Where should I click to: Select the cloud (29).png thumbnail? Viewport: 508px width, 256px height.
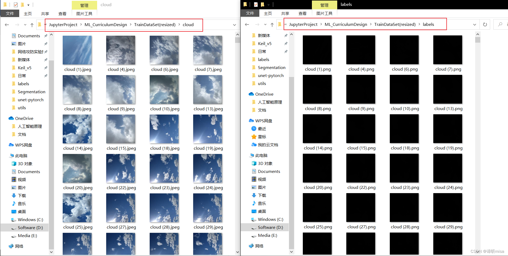tap(448, 208)
